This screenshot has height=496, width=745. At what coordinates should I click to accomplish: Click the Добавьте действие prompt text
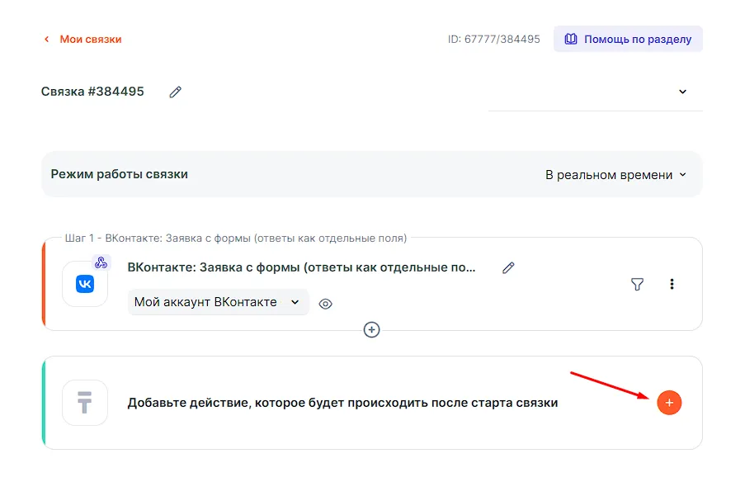tap(342, 403)
